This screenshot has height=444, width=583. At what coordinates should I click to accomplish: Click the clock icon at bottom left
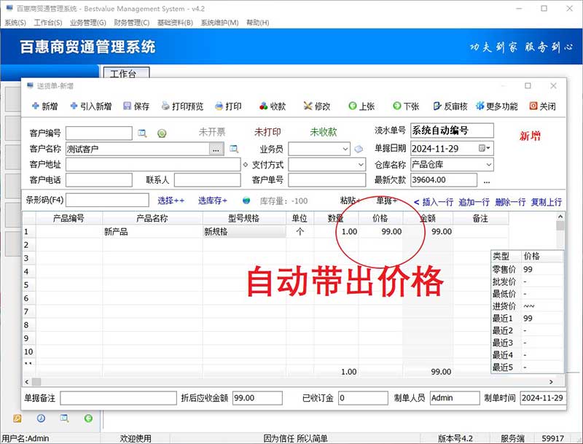coord(41,418)
